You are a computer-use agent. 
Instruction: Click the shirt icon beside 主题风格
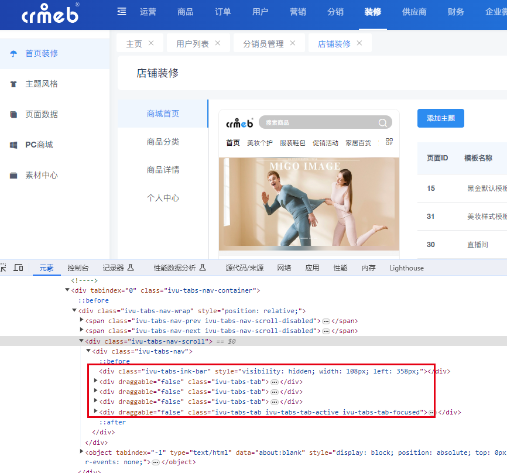pos(13,84)
